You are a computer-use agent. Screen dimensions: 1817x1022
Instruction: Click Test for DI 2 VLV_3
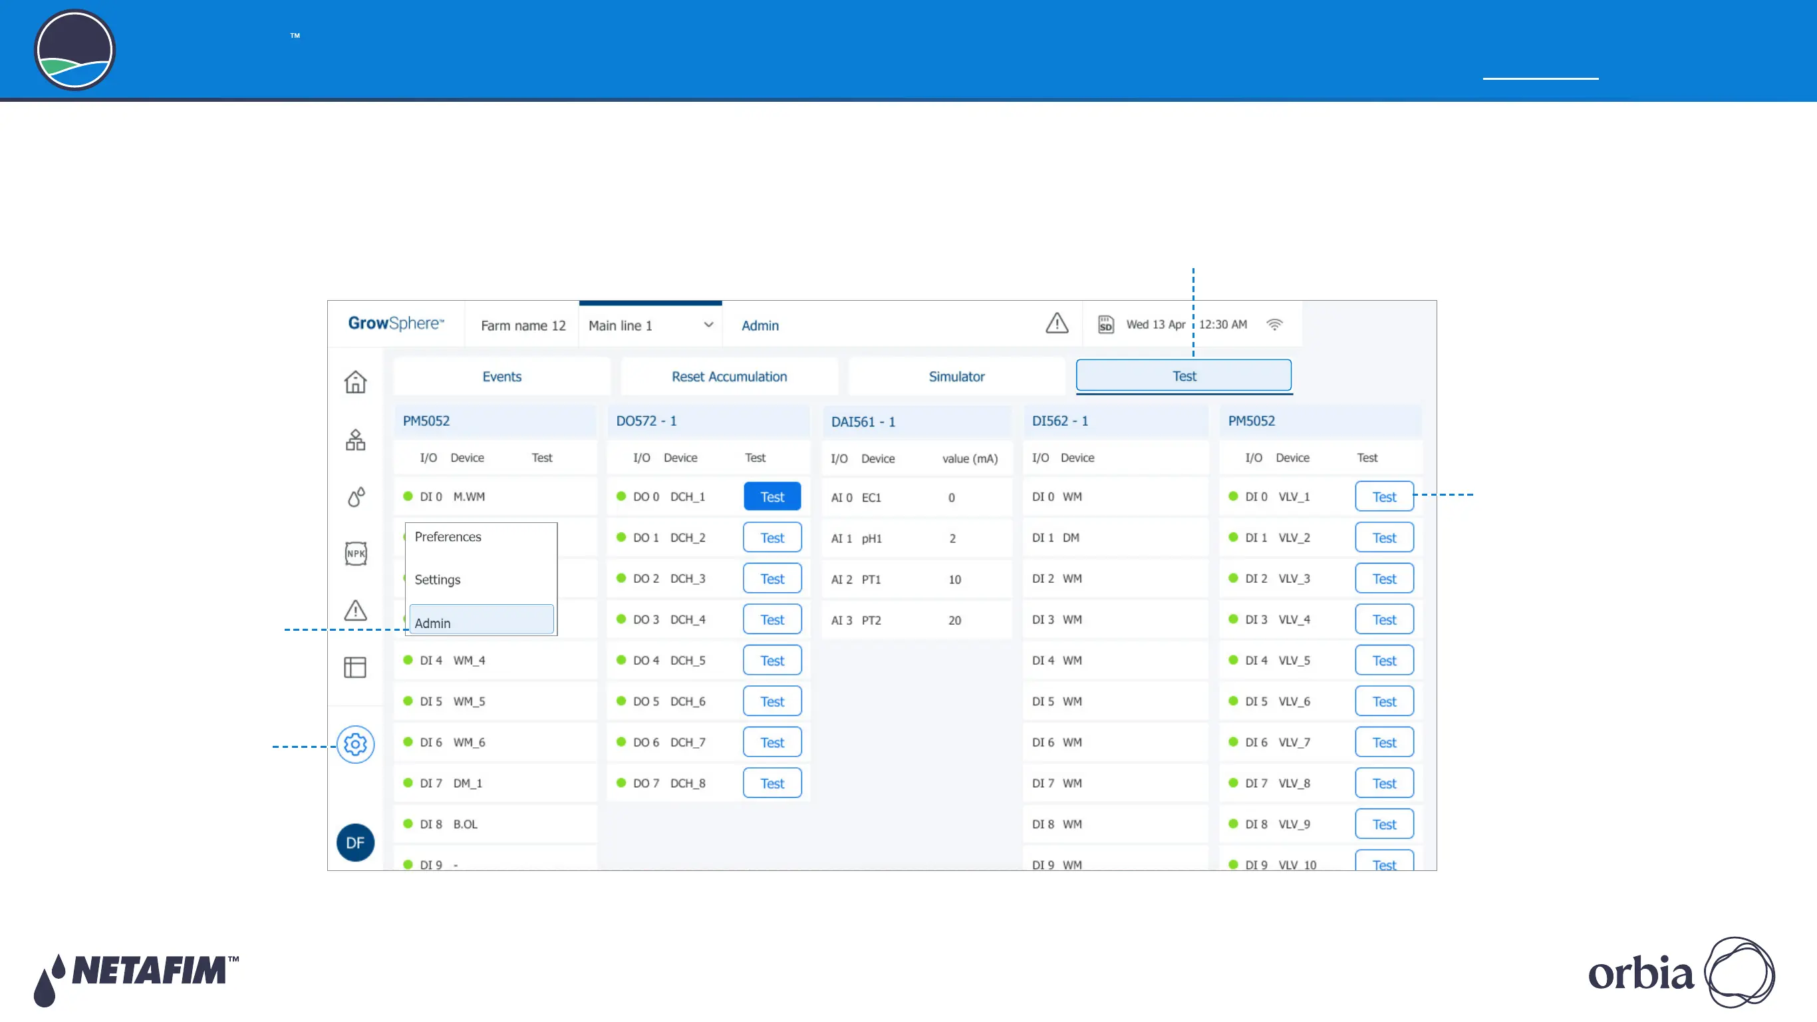tap(1385, 579)
